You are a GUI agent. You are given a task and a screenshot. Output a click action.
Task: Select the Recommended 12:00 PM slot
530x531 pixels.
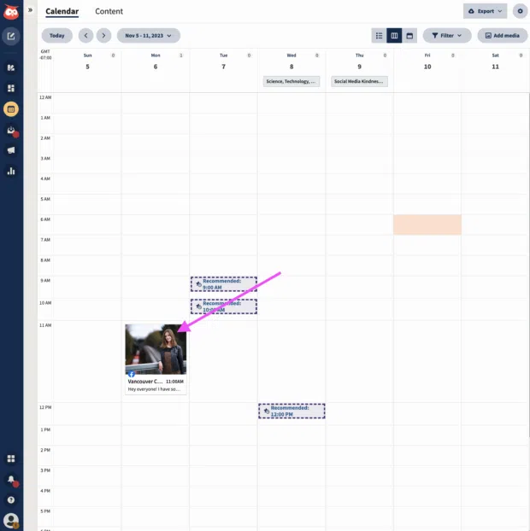pos(291,411)
